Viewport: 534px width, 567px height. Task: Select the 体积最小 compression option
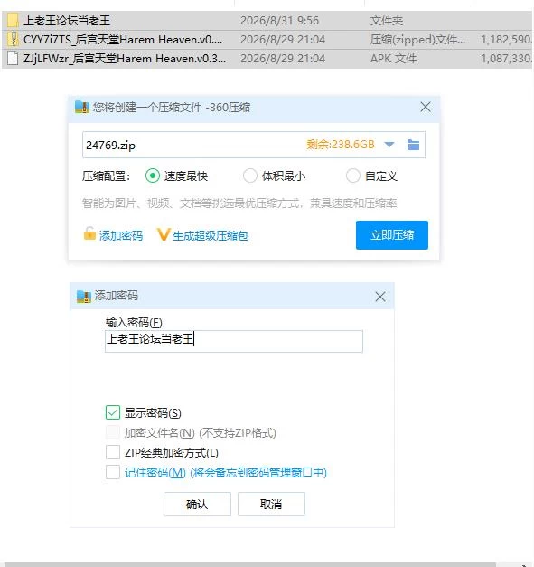(250, 175)
